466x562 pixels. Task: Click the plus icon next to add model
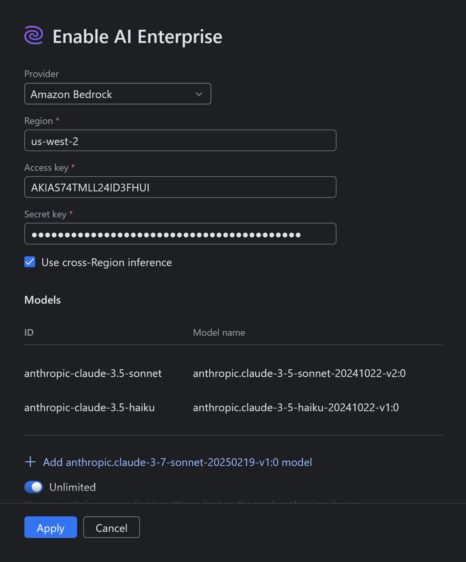(x=30, y=462)
